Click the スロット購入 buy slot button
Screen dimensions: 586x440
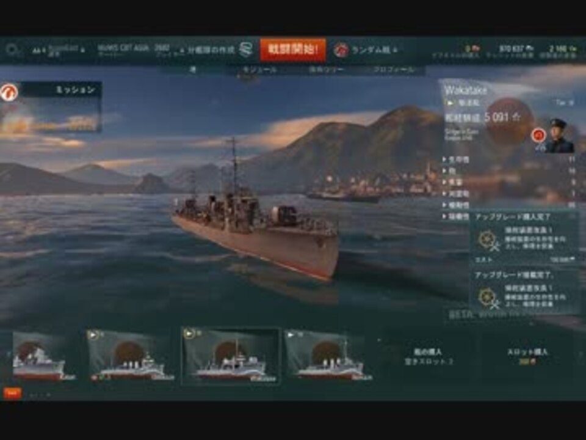click(x=527, y=356)
